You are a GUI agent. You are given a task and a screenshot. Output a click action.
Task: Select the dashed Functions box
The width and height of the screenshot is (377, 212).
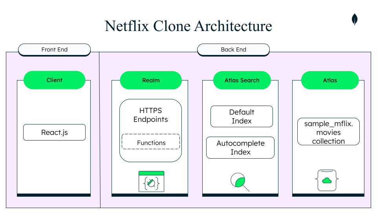point(151,142)
